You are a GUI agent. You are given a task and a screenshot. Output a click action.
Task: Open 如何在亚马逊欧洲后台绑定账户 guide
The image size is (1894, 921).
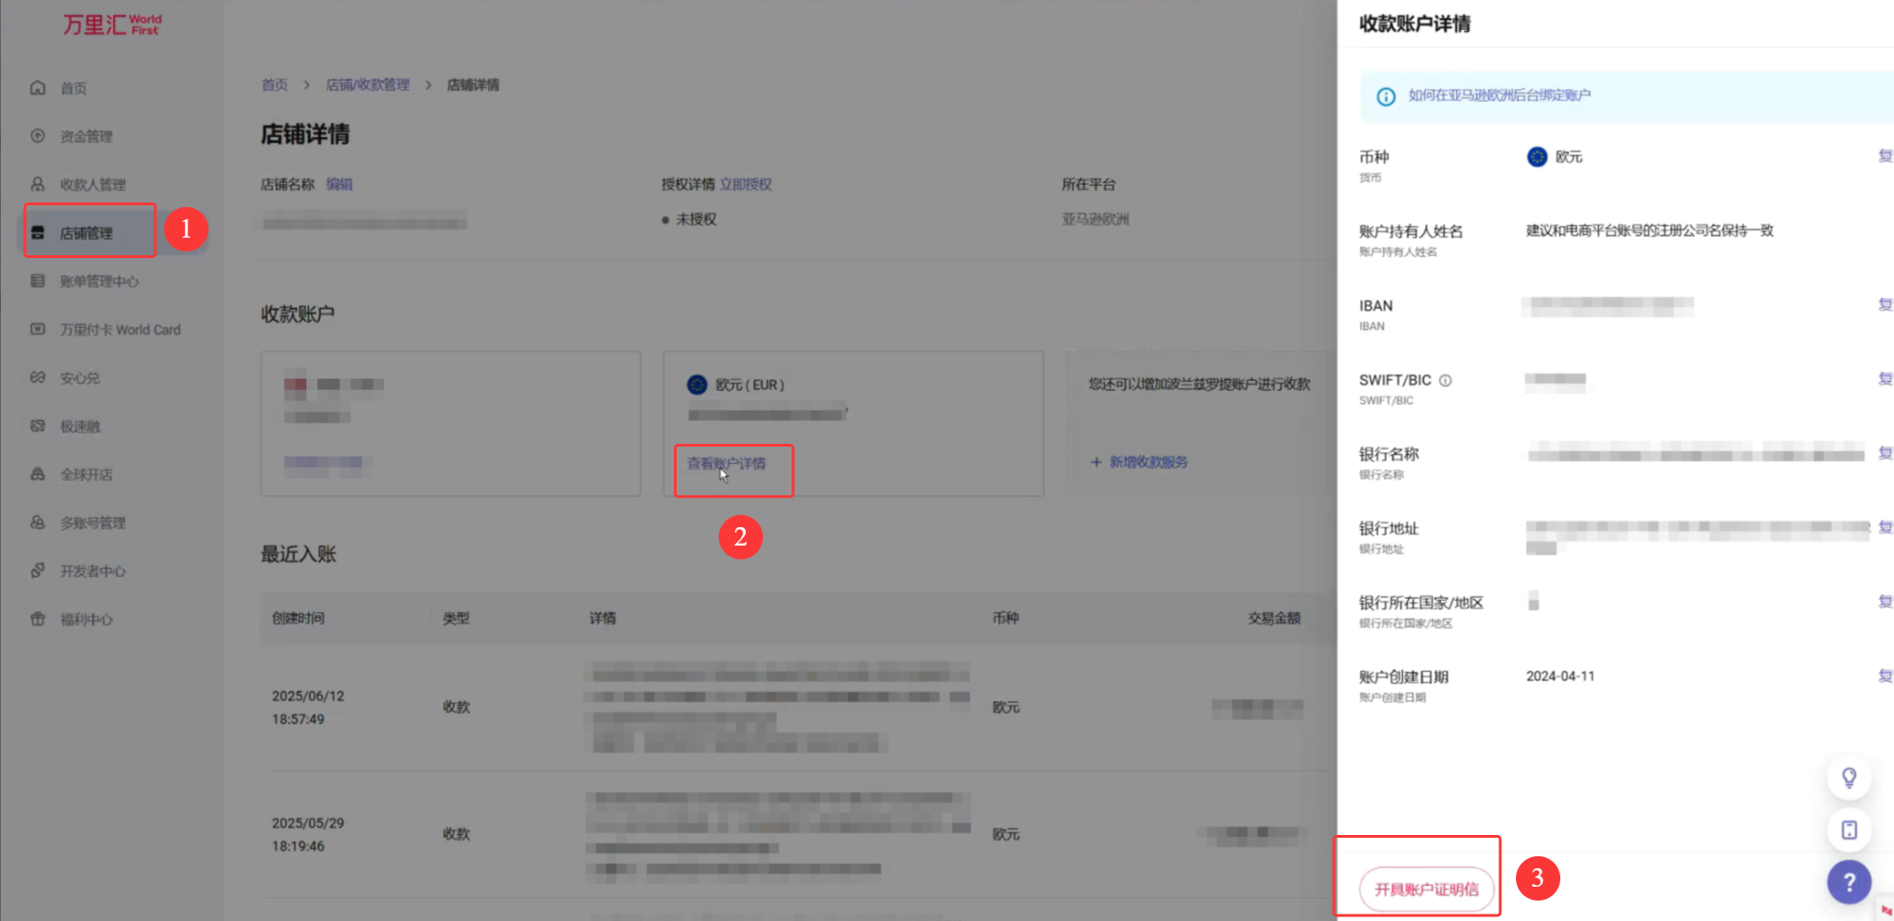click(1498, 95)
